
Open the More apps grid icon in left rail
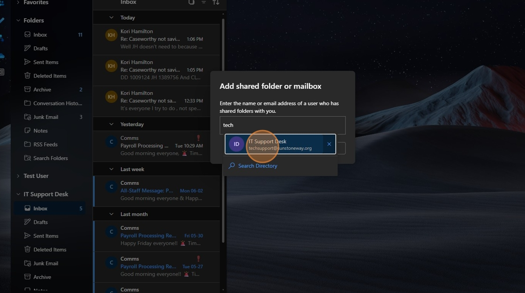click(x=2, y=72)
